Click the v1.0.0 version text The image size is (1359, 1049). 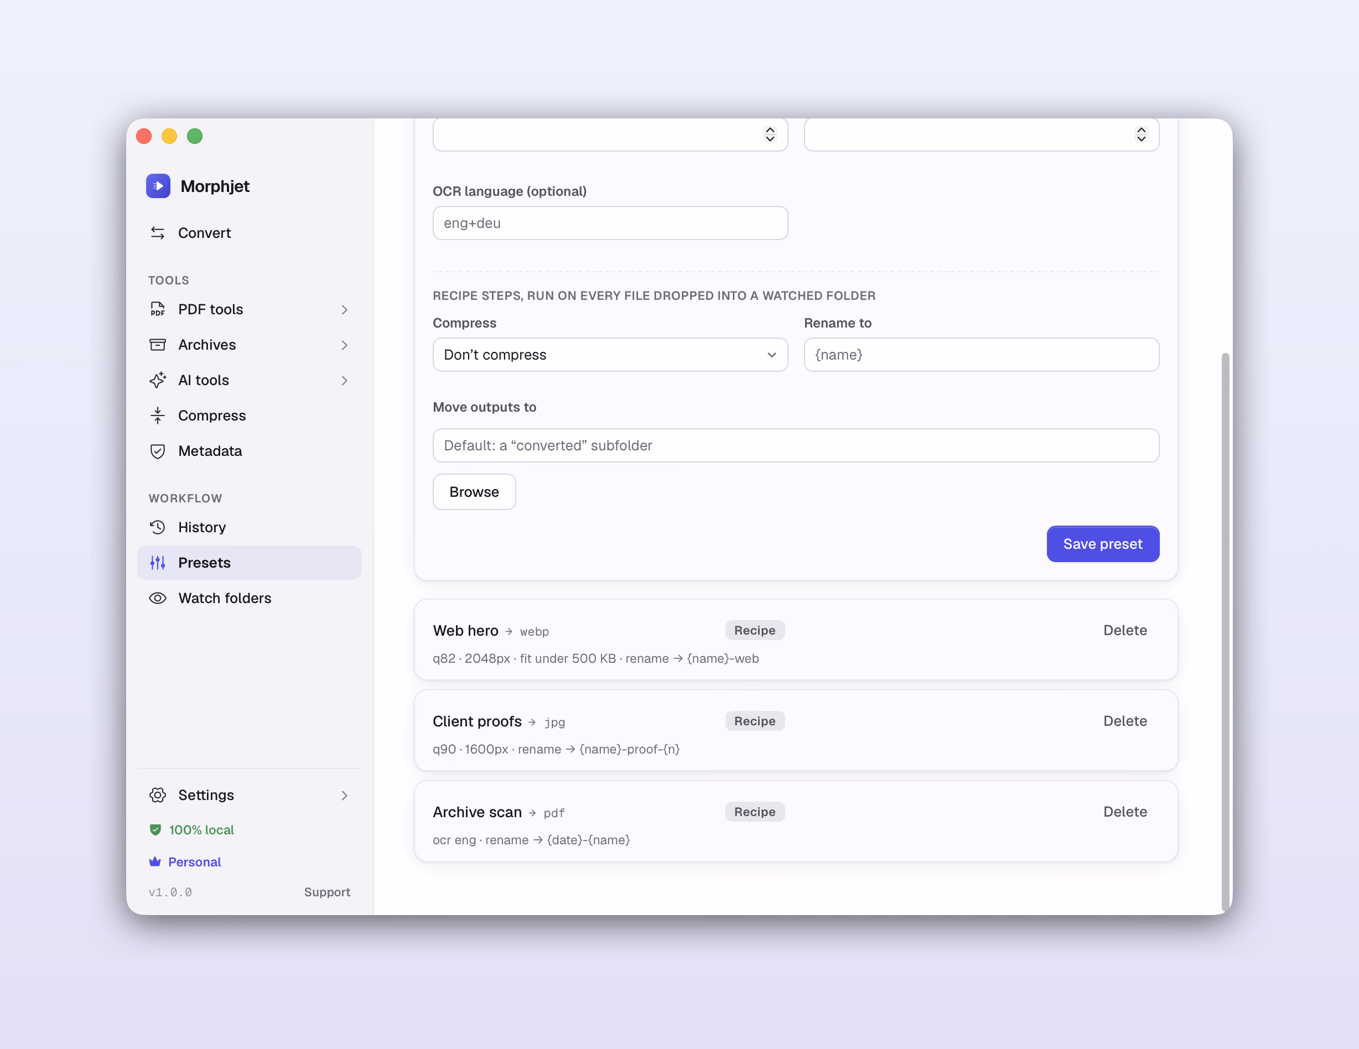coord(170,892)
